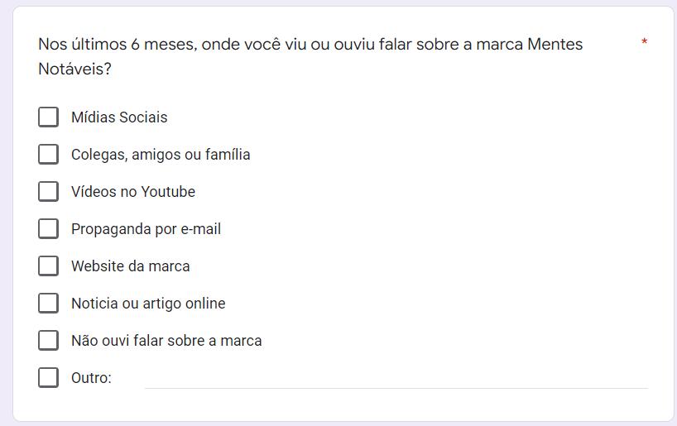Click the 'Colegas, amigos ou família' label text

[161, 155]
